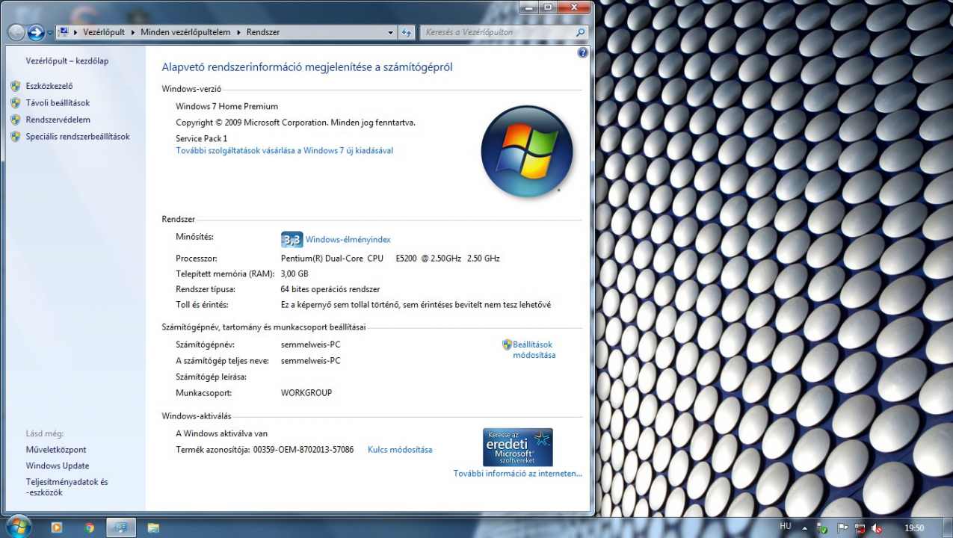Image resolution: width=953 pixels, height=538 pixels.
Task: Select Rendszer breadcrumb
Action: pyautogui.click(x=263, y=32)
